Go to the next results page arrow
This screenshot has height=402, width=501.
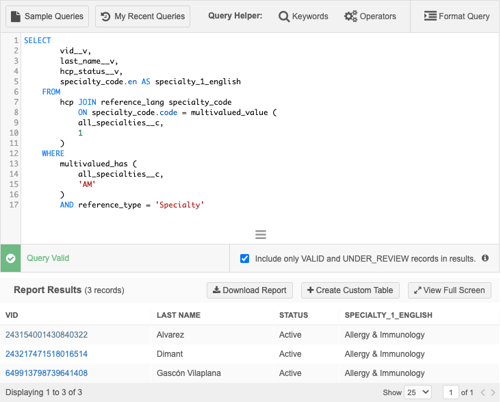tap(493, 392)
